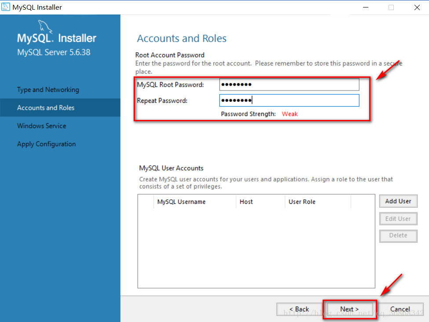Focus the MySQL Root Password field
This screenshot has height=322, width=429.
point(289,84)
